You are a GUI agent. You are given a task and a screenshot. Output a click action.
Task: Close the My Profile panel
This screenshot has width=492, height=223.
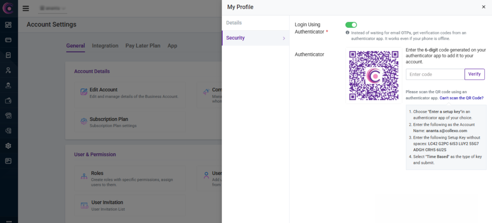[x=484, y=7]
